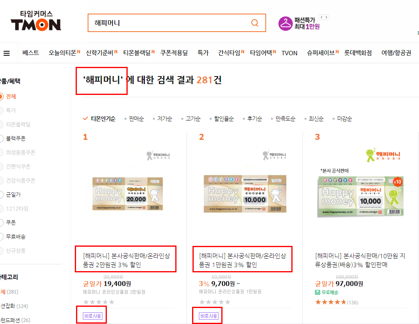Open the 특가 menu item
The width and height of the screenshot is (419, 324).
(203, 52)
